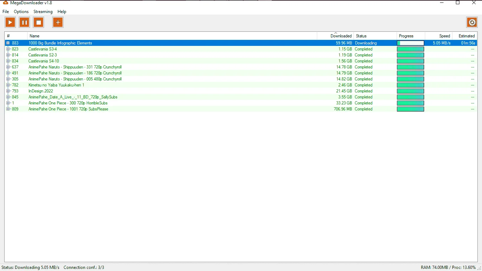Select 'AnimePahe Naruto - Shippuuden - 331 720p Crunchyroll'
Screen dimensions: 482x271
pos(75,67)
